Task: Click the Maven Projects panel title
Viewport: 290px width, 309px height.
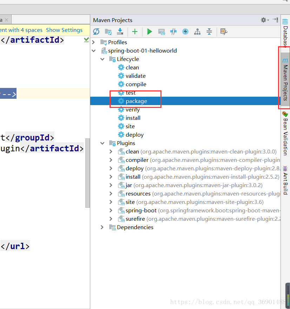Action: click(113, 20)
